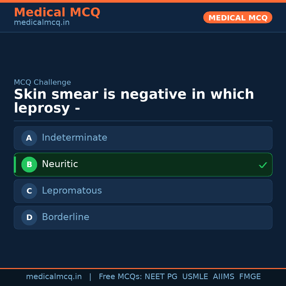Select option A Indeterminate

pyautogui.click(x=143, y=138)
